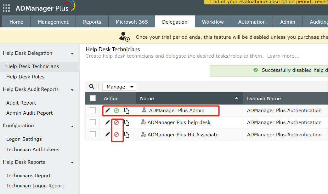Click red disabled icon for help desk row

(116, 123)
